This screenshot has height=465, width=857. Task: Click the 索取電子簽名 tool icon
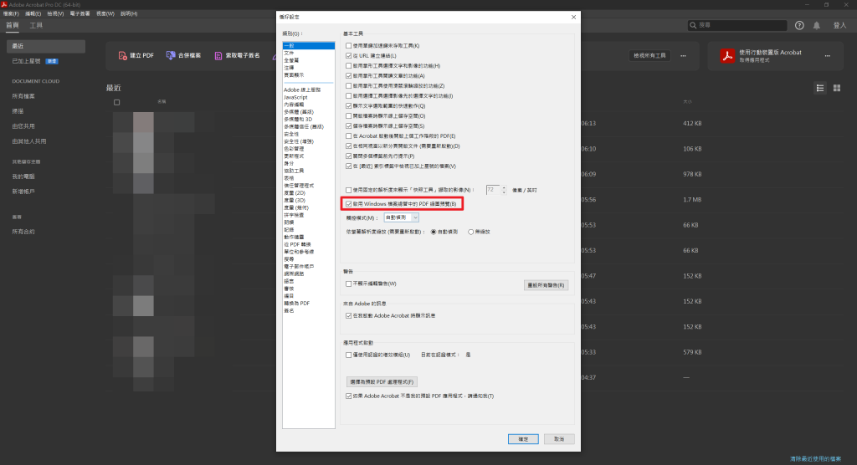[218, 56]
